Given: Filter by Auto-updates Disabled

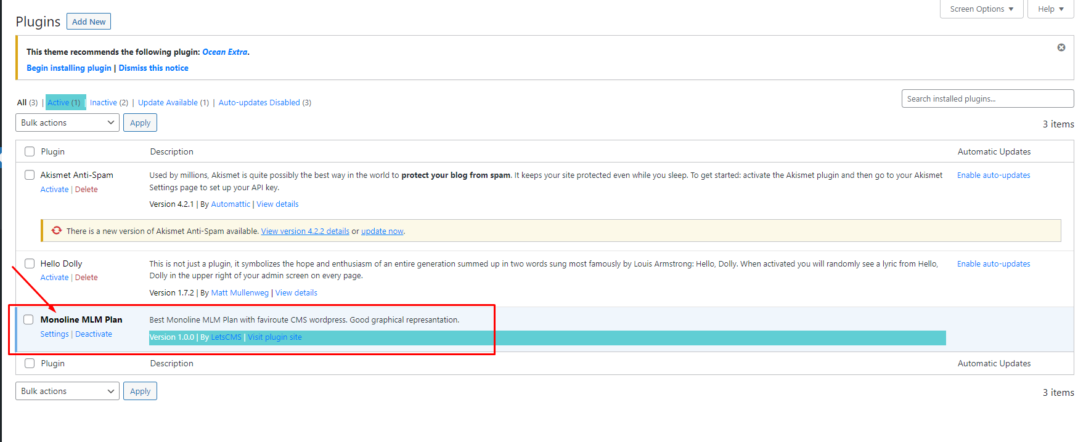Looking at the screenshot, I should click(259, 103).
